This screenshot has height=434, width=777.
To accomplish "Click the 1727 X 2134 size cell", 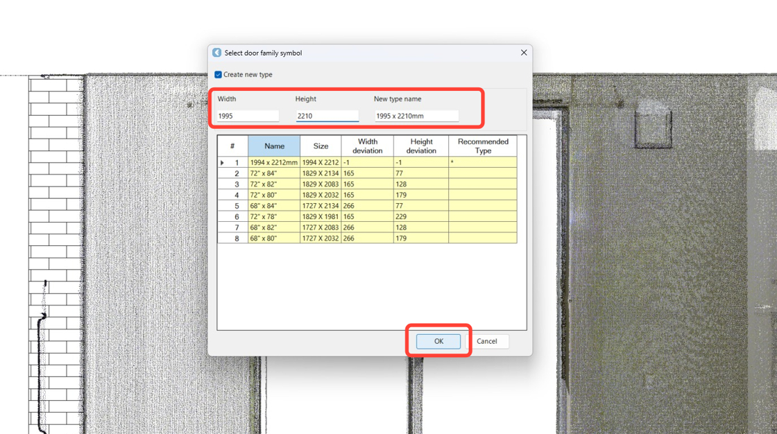I will tap(321, 206).
